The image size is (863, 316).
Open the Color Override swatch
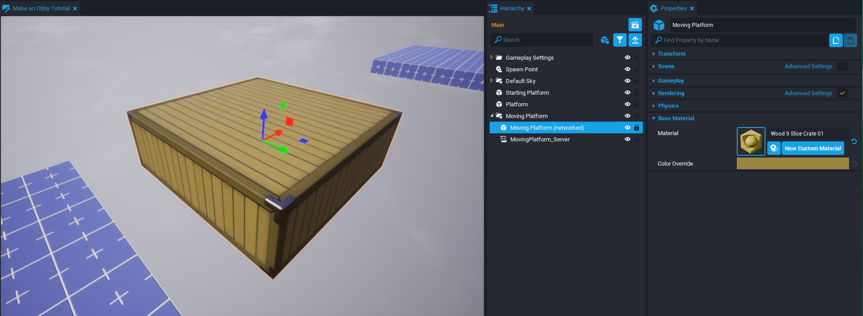click(x=792, y=164)
